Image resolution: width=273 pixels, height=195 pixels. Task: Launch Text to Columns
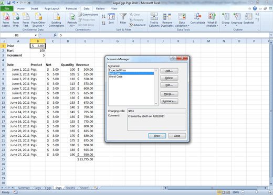pyautogui.click(x=154, y=20)
